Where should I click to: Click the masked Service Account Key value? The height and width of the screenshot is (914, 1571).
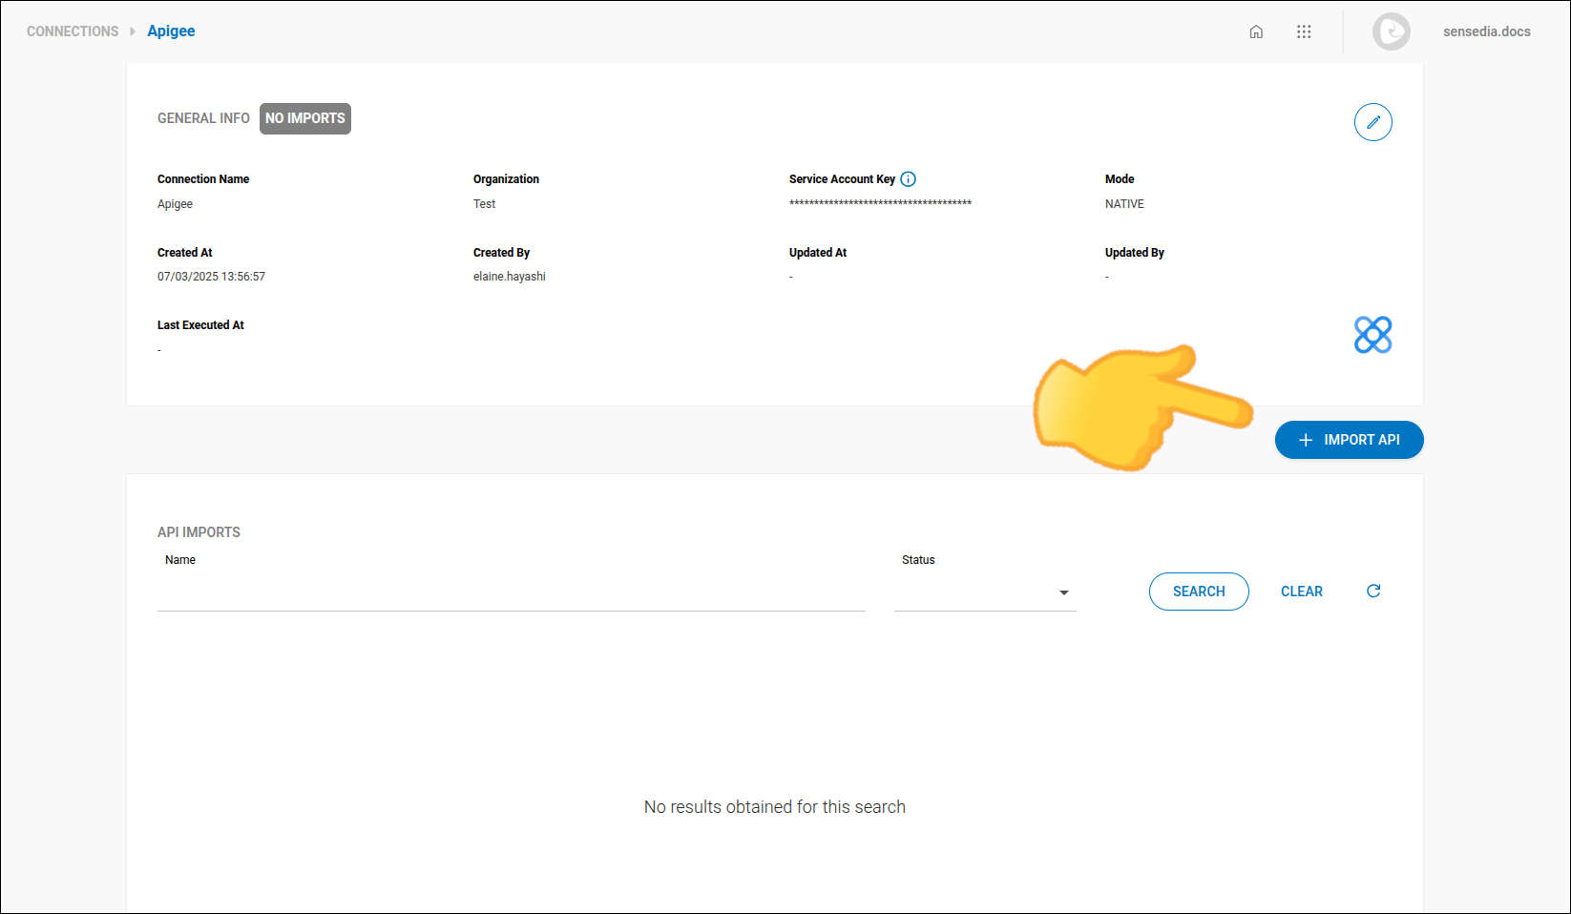click(x=880, y=203)
